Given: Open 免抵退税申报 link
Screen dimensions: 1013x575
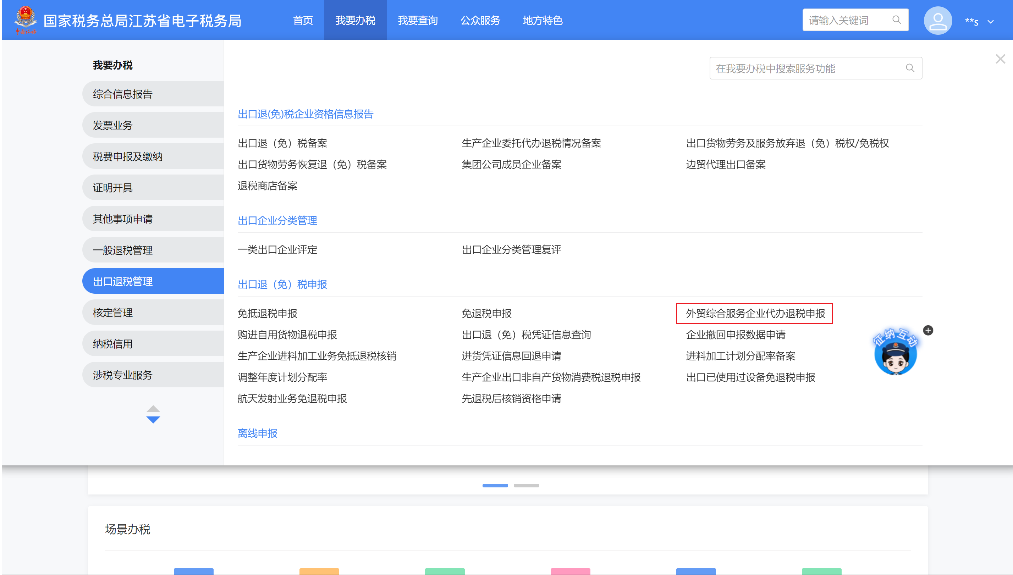Looking at the screenshot, I should point(268,313).
